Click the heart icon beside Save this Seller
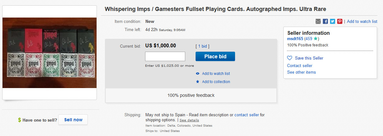This screenshot has width=383, height=136. point(290,58)
